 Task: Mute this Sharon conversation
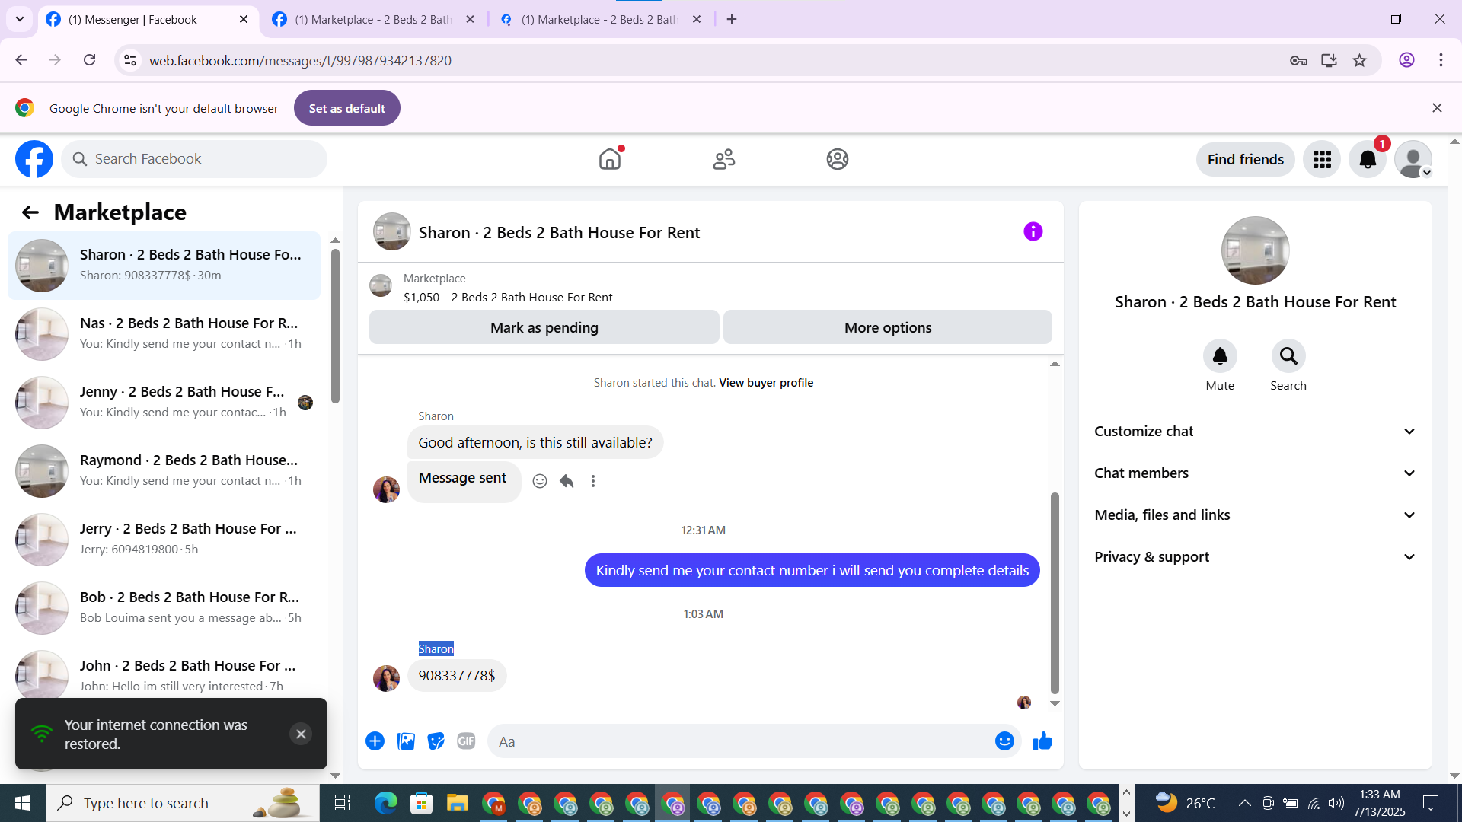point(1220,356)
